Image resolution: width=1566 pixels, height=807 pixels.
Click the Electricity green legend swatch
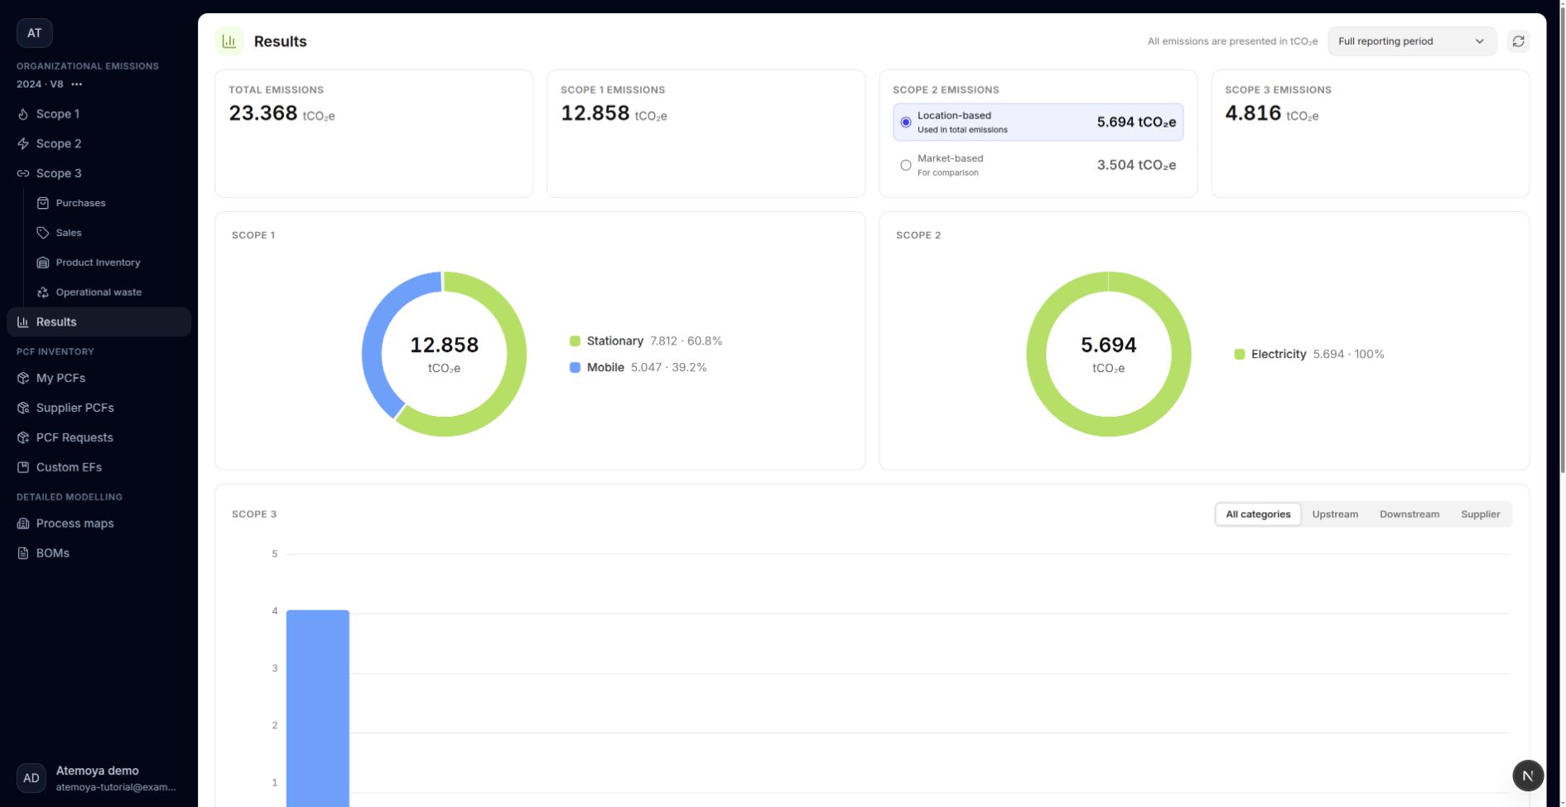1240,355
